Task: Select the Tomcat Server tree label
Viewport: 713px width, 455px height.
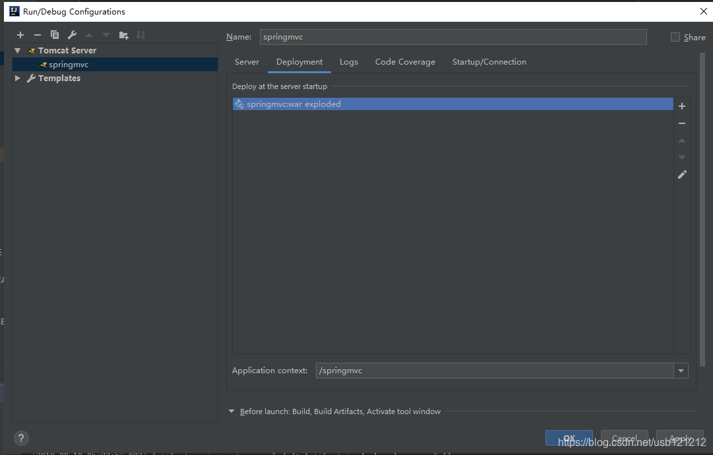Action: [x=67, y=51]
